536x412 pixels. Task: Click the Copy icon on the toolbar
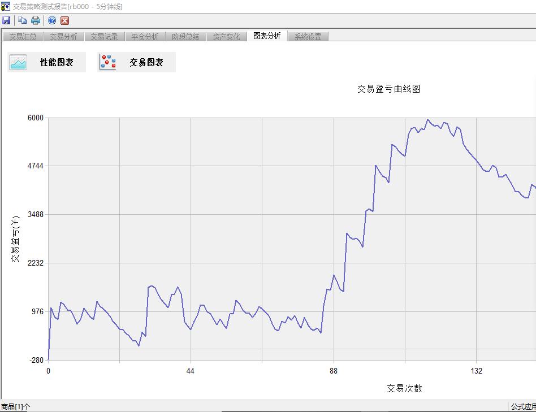(x=21, y=20)
